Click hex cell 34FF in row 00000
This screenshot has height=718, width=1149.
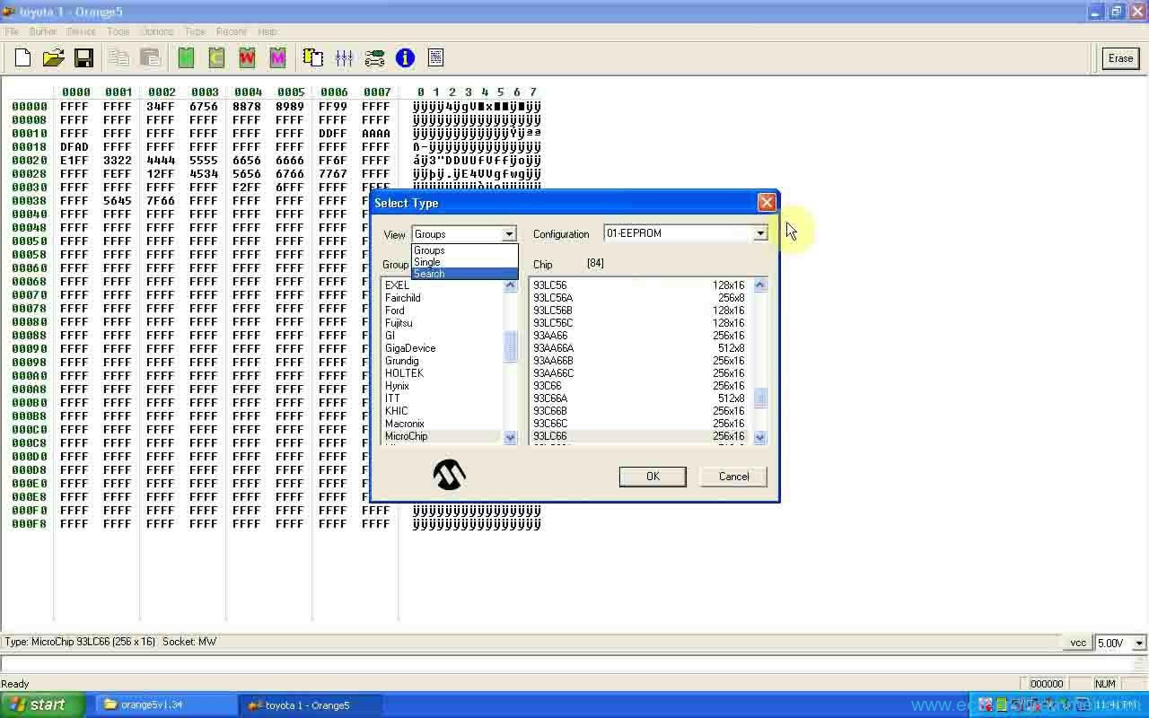click(x=161, y=107)
